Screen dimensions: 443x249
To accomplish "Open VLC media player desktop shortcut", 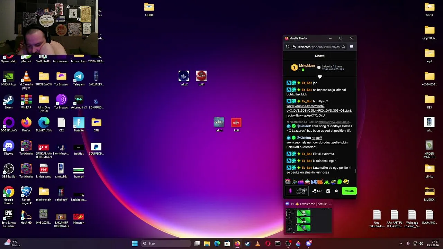I will (26, 80).
